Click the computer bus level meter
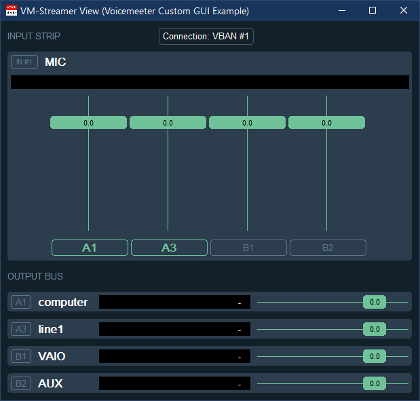Image resolution: width=420 pixels, height=401 pixels. pos(174,302)
